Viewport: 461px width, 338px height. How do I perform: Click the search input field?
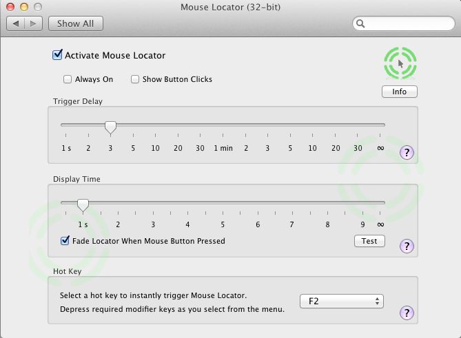(x=403, y=23)
